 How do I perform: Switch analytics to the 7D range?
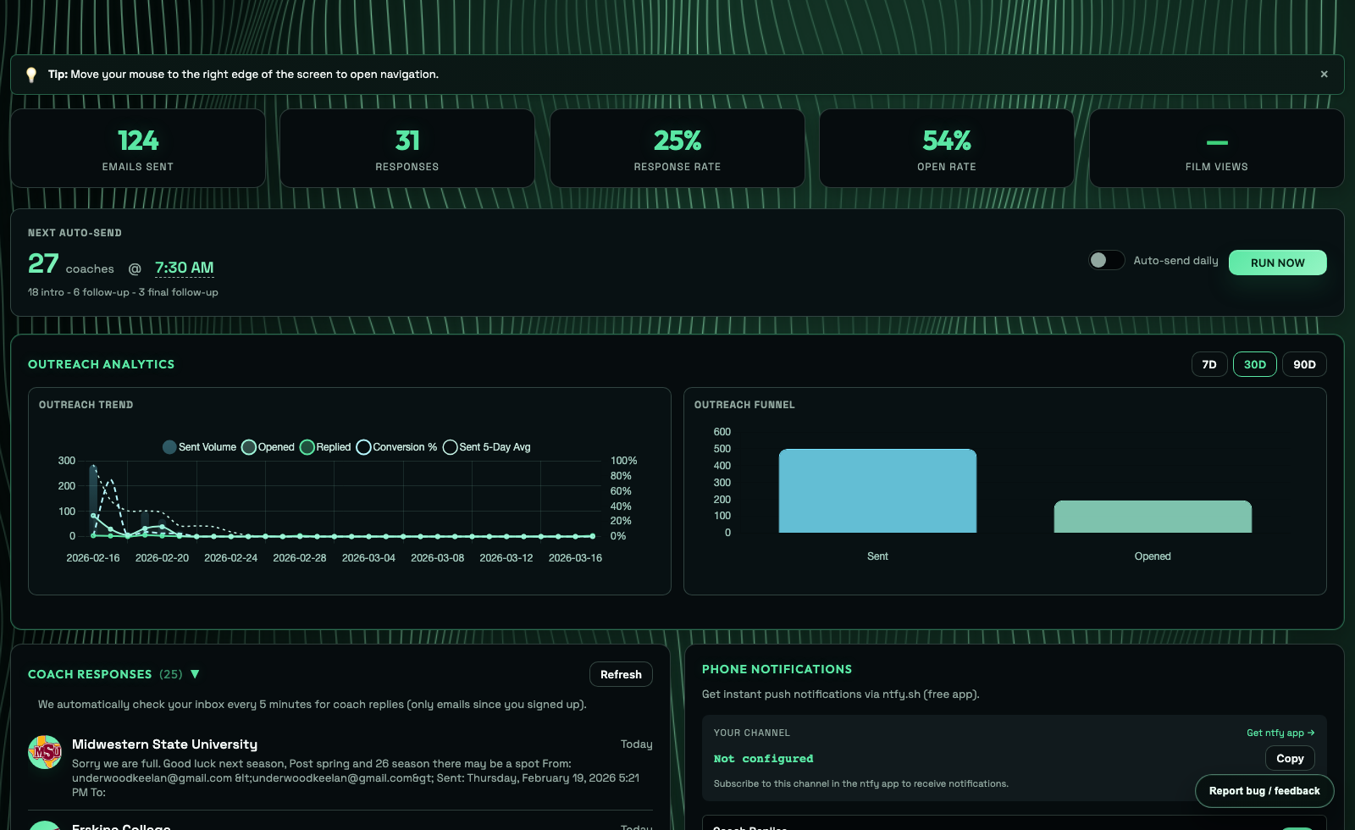[x=1209, y=364]
